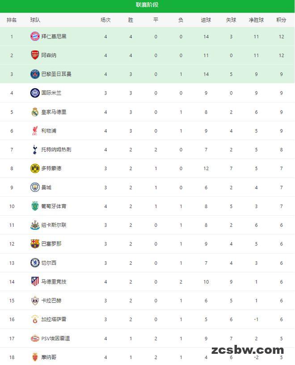Click the Chelsea club crest

(x=35, y=263)
